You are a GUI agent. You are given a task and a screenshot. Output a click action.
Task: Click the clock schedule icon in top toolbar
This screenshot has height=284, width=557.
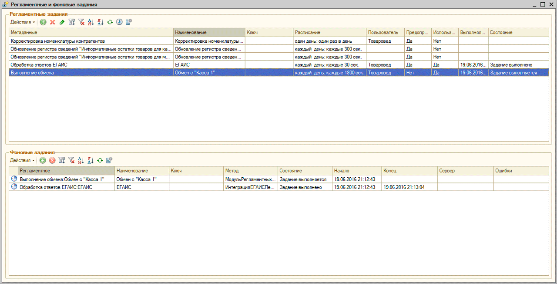(119, 22)
